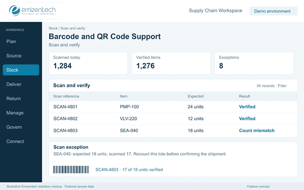Click the Expected column header
The height and width of the screenshot is (190, 304).
pos(195,97)
